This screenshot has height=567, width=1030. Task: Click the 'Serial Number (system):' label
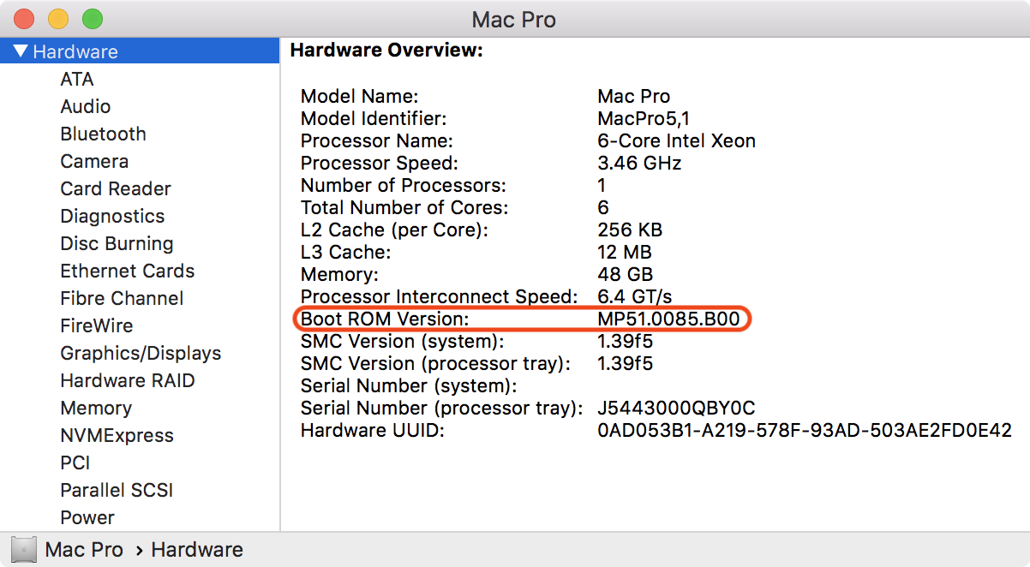click(410, 385)
